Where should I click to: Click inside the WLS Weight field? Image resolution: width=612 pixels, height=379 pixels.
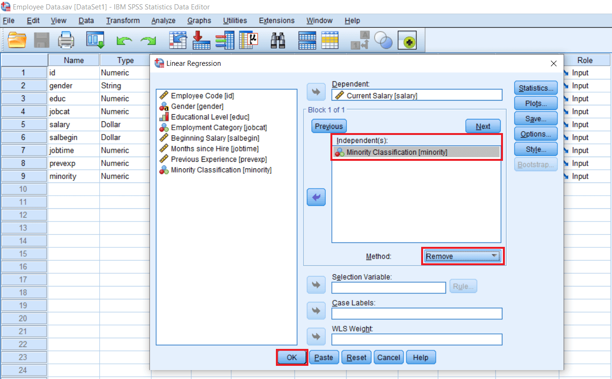(417, 339)
